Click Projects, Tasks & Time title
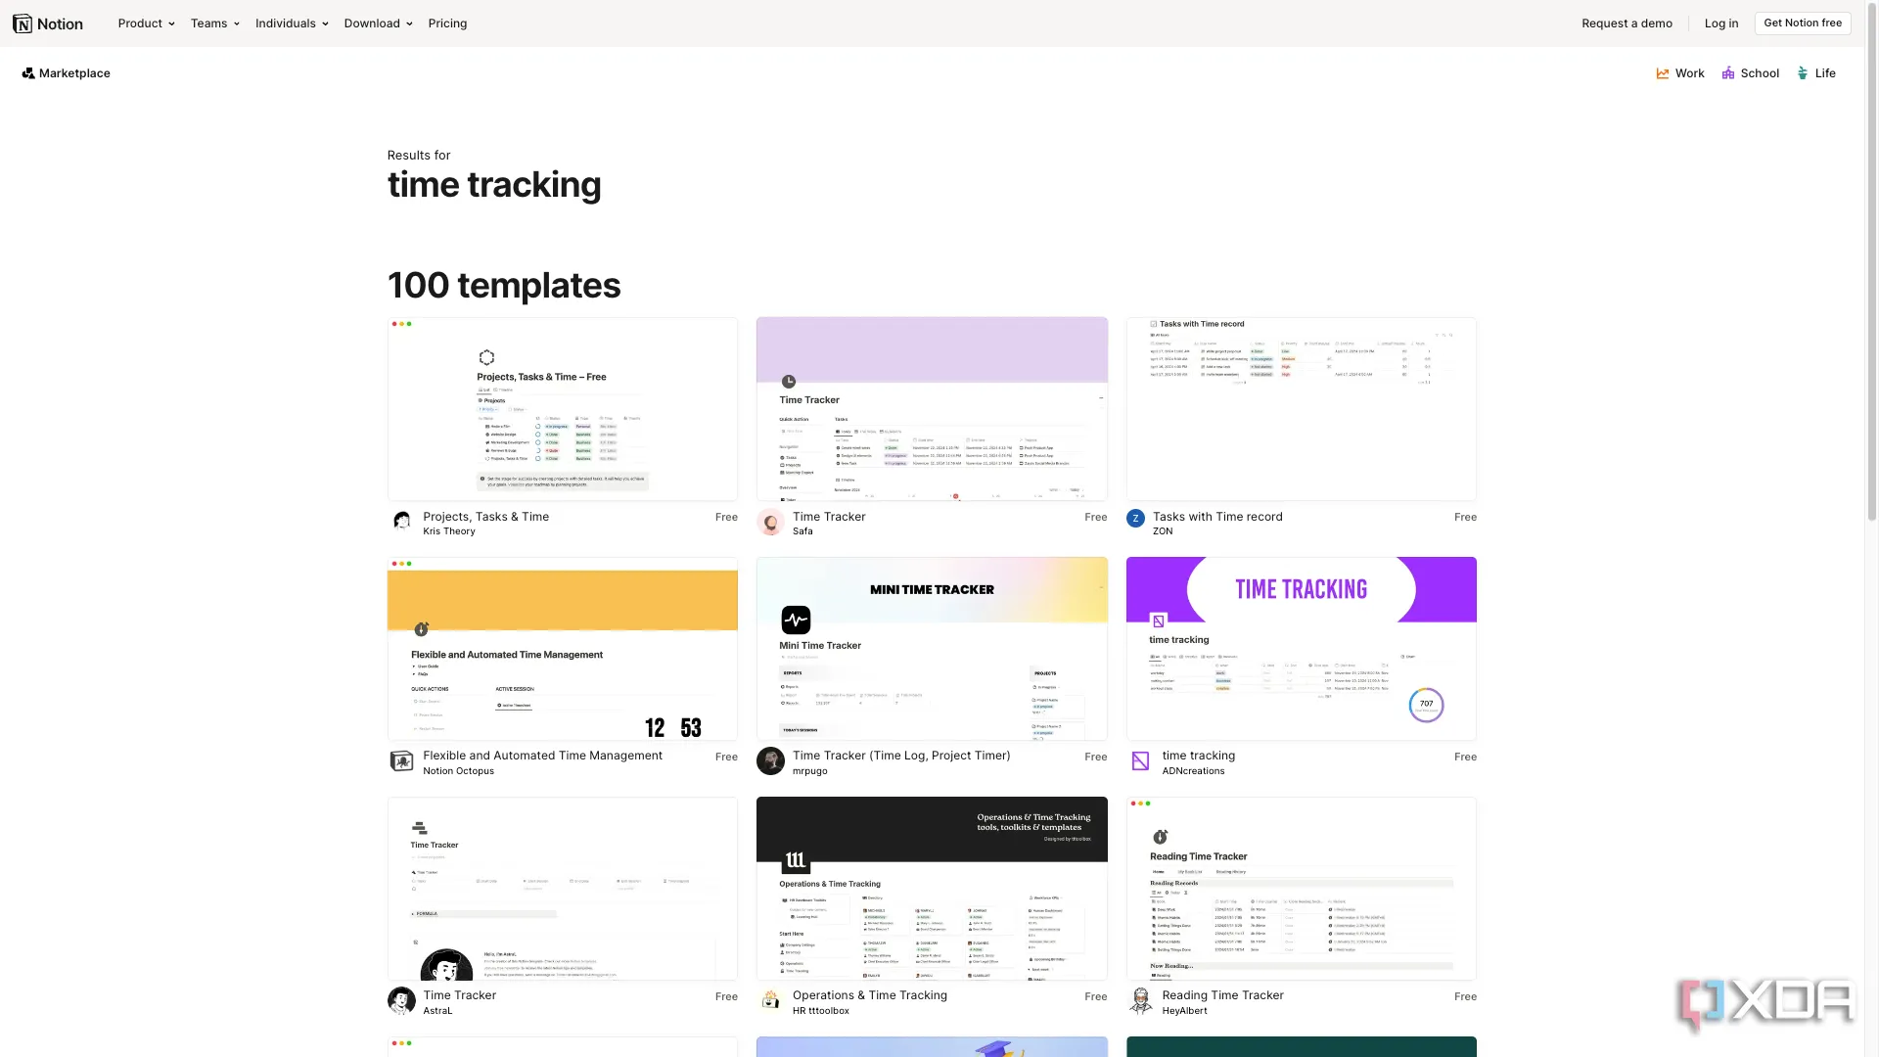Viewport: 1879px width, 1057px height. pos(485,517)
